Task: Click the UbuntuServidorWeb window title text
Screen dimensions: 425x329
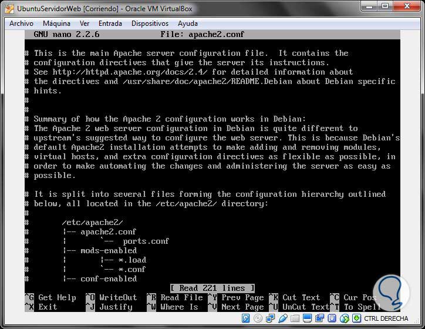Action: coord(104,9)
